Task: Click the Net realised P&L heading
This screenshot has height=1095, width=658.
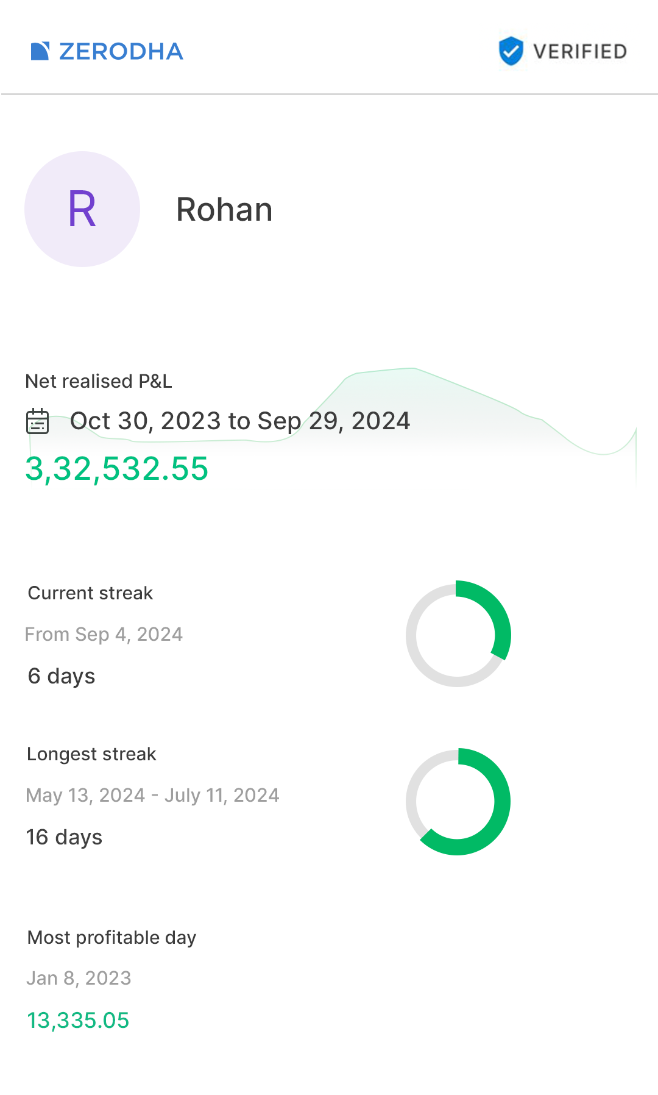Action: coord(99,382)
